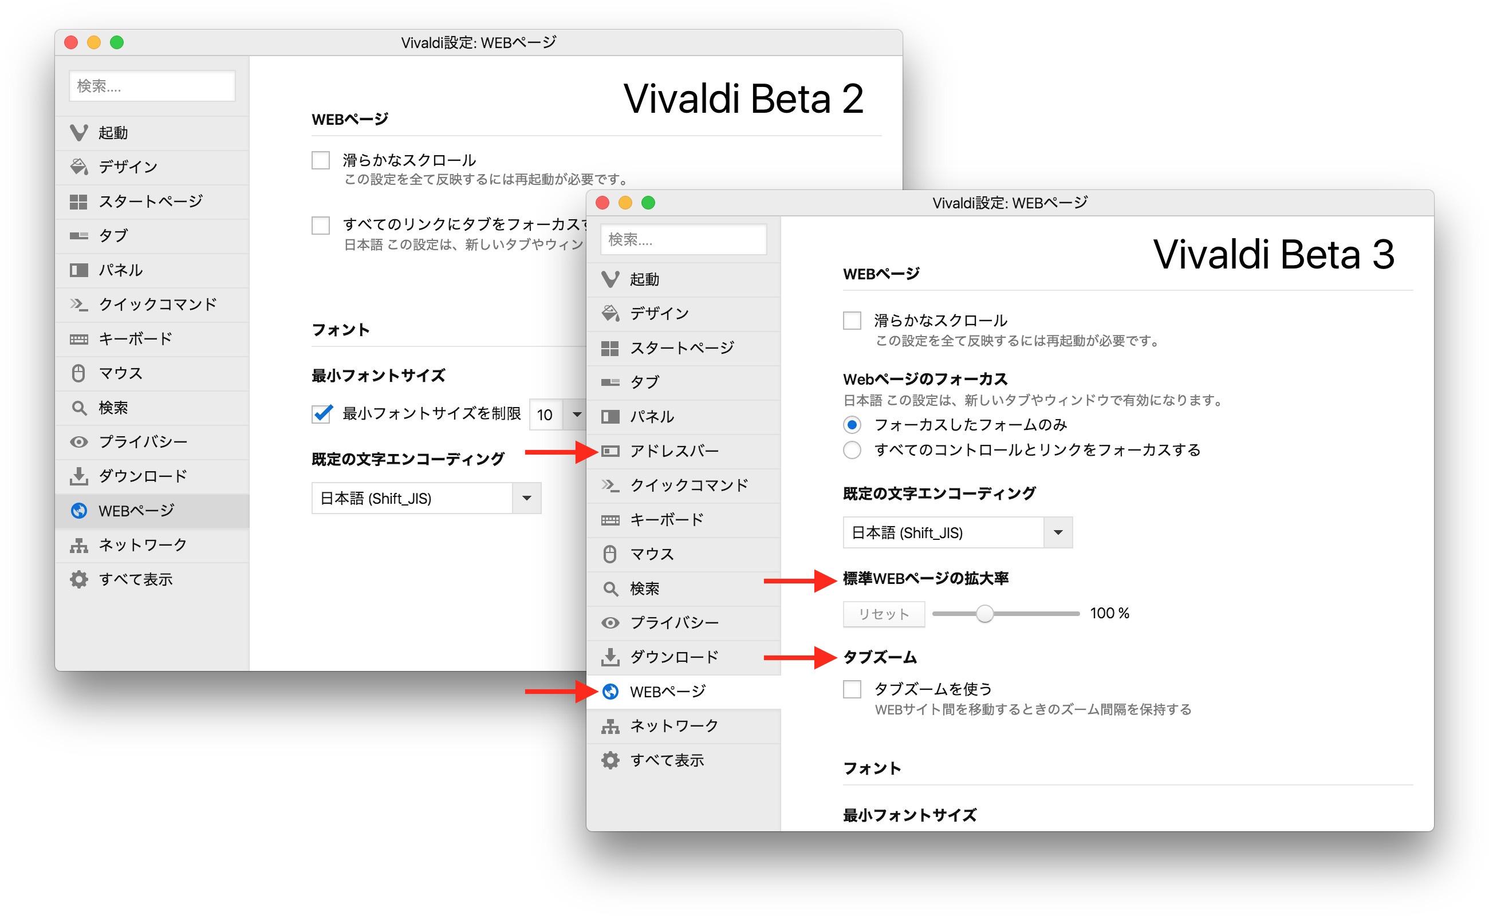Enable 滑らかなスクロール checkbox in Beta 3 window
The height and width of the screenshot is (916, 1489).
click(x=853, y=321)
